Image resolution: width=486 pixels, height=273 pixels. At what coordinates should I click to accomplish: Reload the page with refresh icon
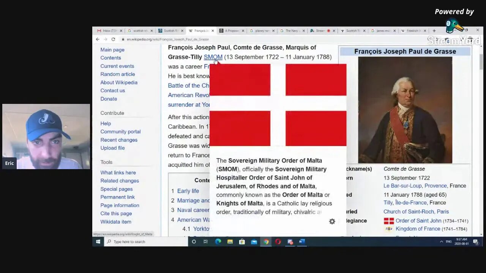click(x=113, y=39)
